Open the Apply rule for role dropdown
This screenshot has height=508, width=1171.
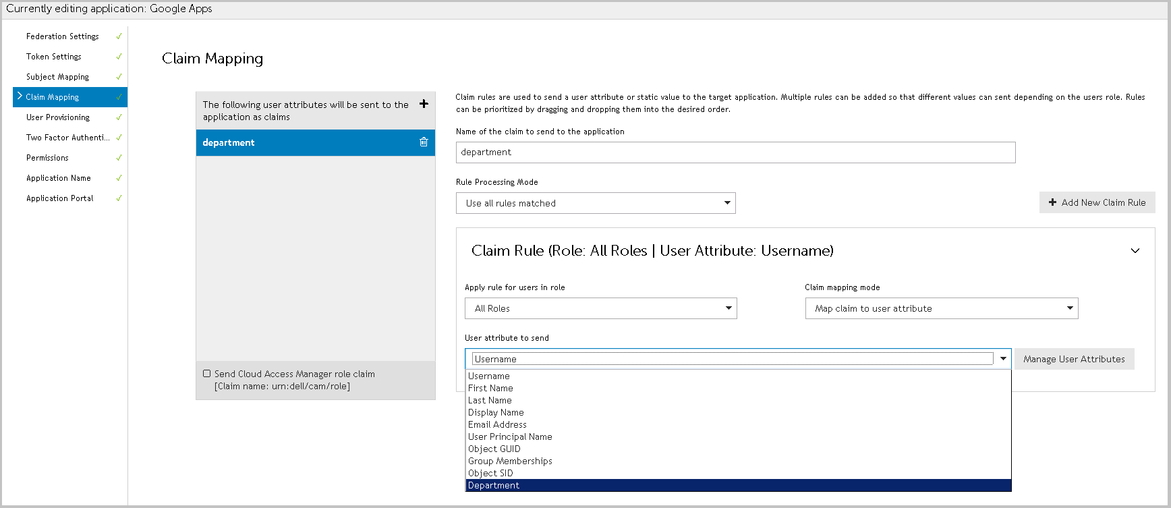600,308
